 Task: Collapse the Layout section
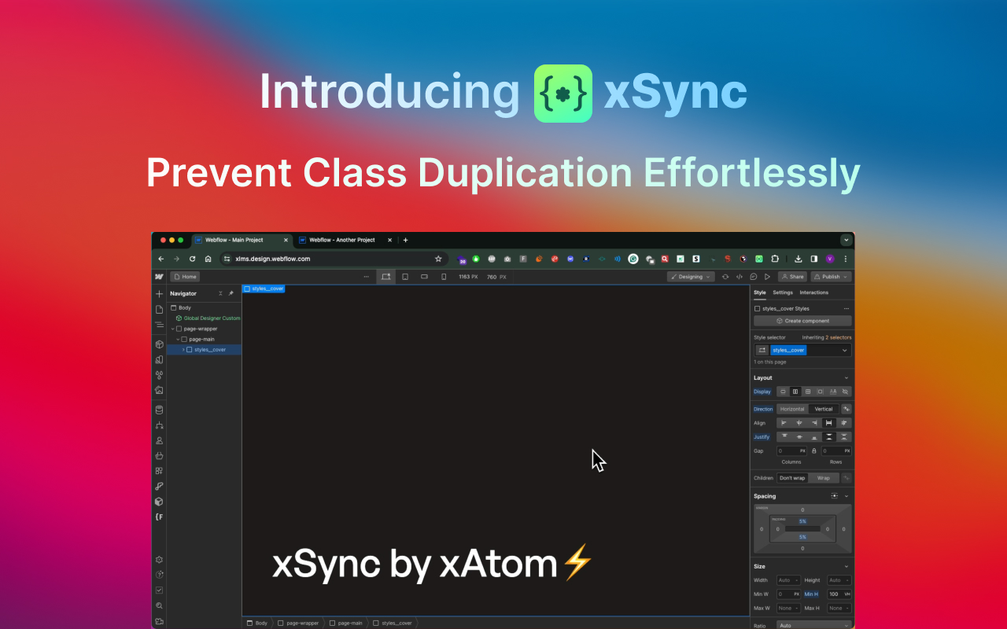[x=847, y=378]
